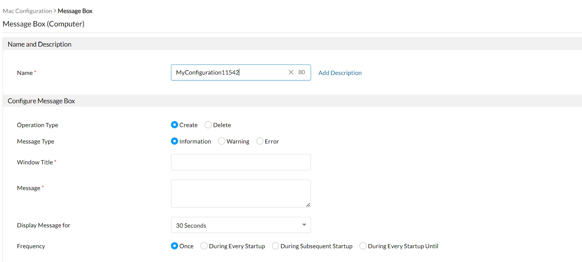Click the resize grip of the Message textarea
Screen dimensions: 582x262
308,205
